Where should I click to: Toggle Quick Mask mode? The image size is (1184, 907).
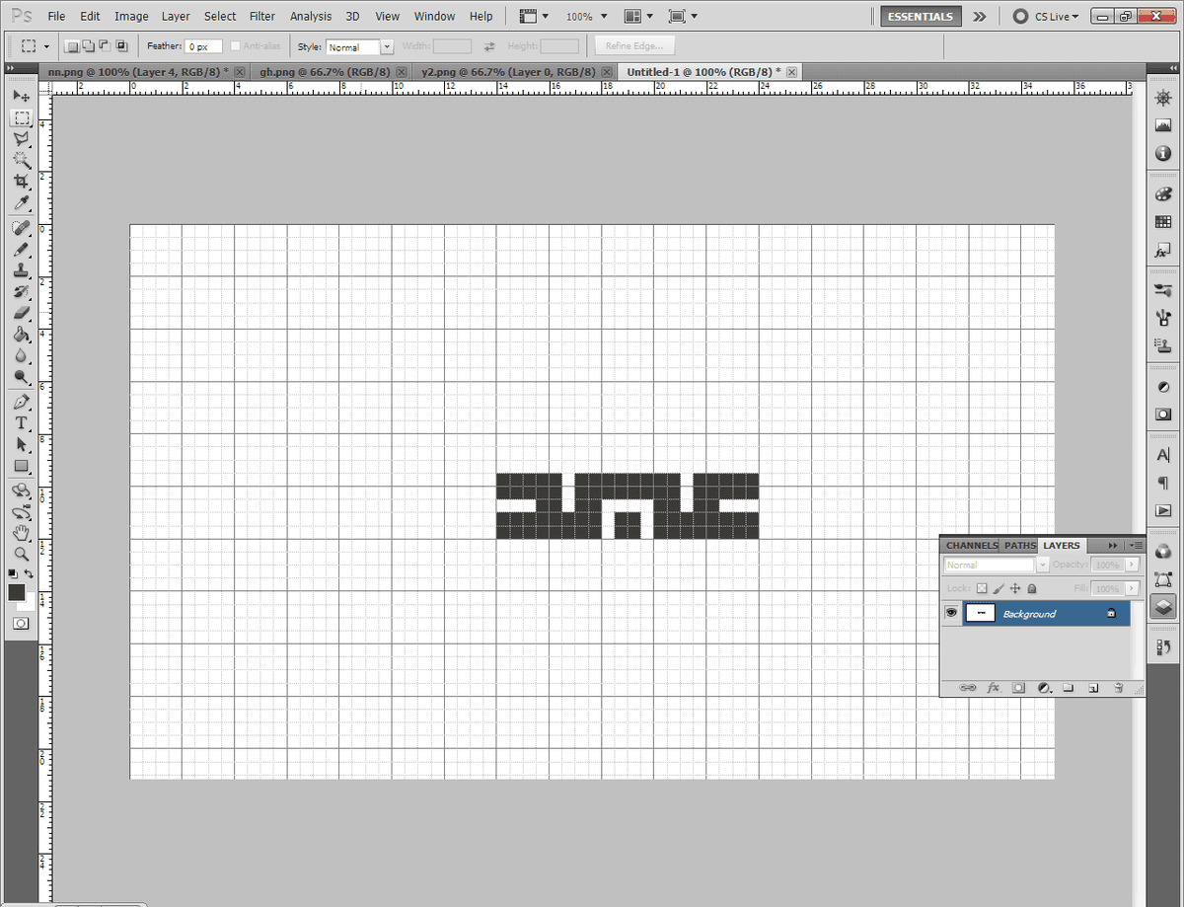[x=21, y=624]
